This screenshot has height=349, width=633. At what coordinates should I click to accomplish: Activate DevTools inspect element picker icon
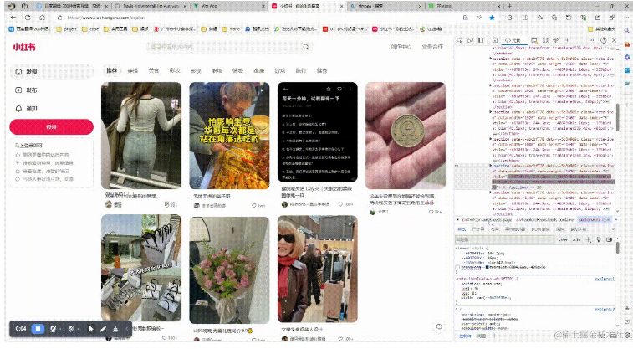(x=460, y=40)
